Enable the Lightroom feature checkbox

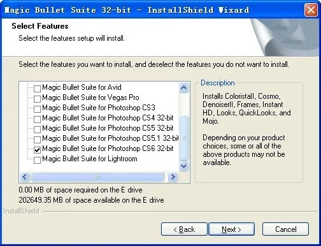coord(37,160)
